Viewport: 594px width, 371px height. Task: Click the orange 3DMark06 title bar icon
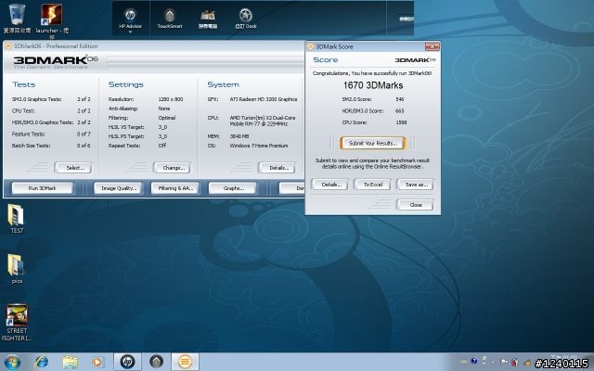tap(8, 46)
